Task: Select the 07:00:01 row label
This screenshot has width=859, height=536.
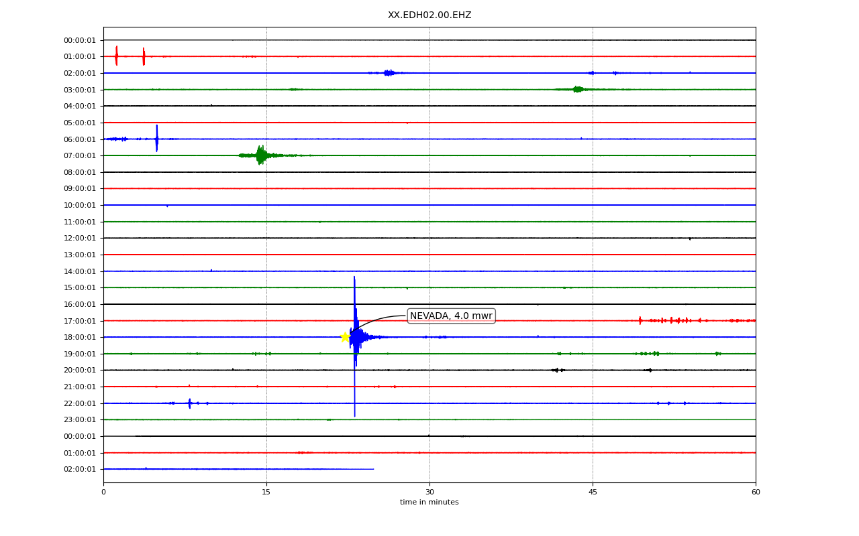Action: point(80,155)
